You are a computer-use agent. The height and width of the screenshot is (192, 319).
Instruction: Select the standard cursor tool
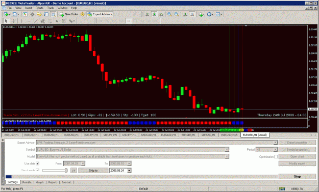[x=6, y=21]
